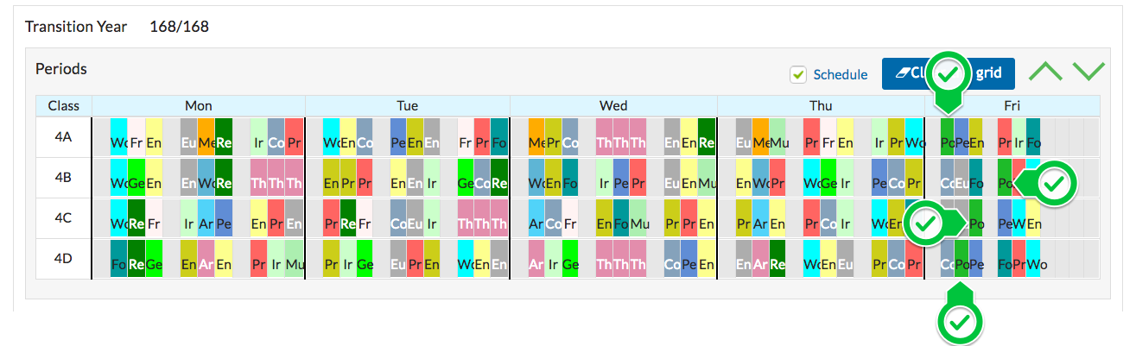The image size is (1136, 346).
Task: Click the teal Fo cell in 4C Wednesday
Action: 622,217
